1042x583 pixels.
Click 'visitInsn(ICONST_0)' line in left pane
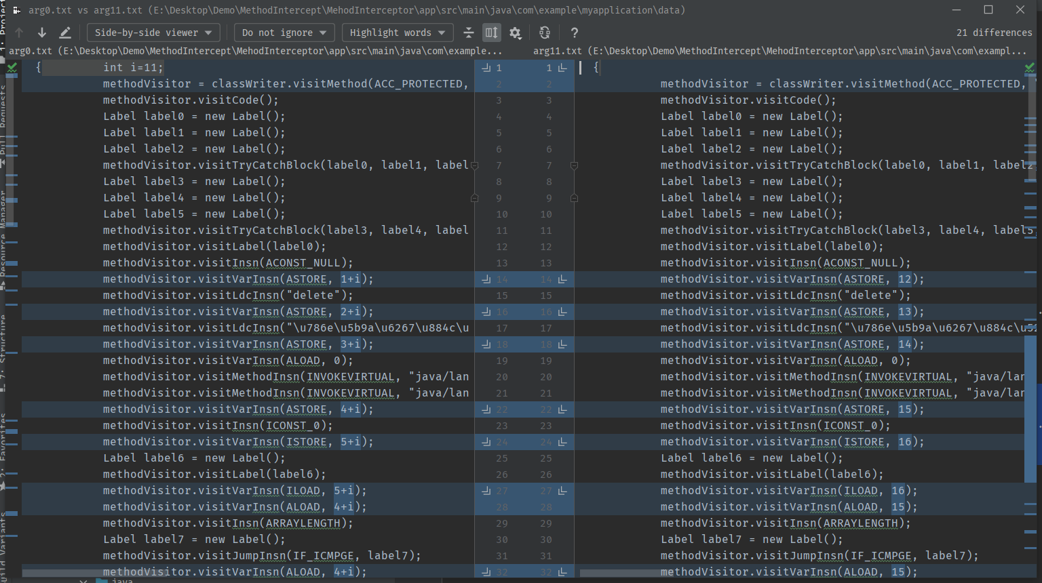pyautogui.click(x=218, y=426)
